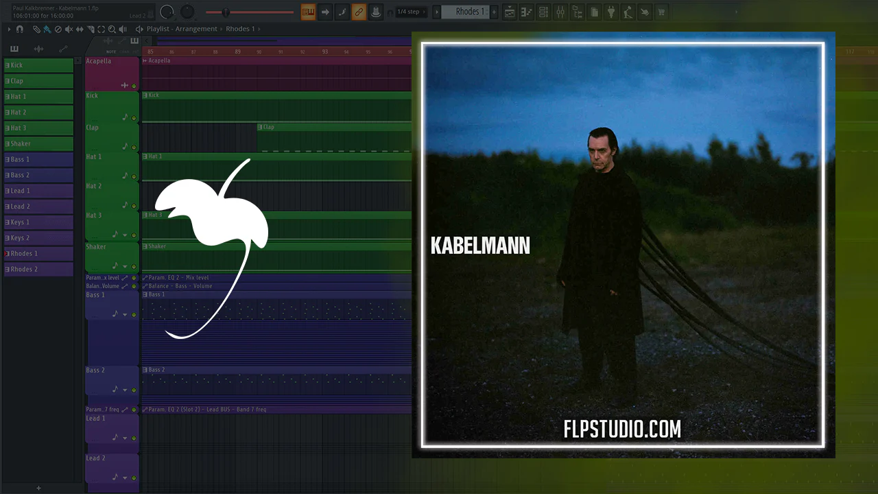
Task: Mute the Bass 2 track
Action: coord(134,390)
